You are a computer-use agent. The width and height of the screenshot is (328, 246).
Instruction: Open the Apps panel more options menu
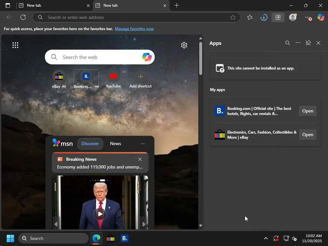tap(298, 43)
